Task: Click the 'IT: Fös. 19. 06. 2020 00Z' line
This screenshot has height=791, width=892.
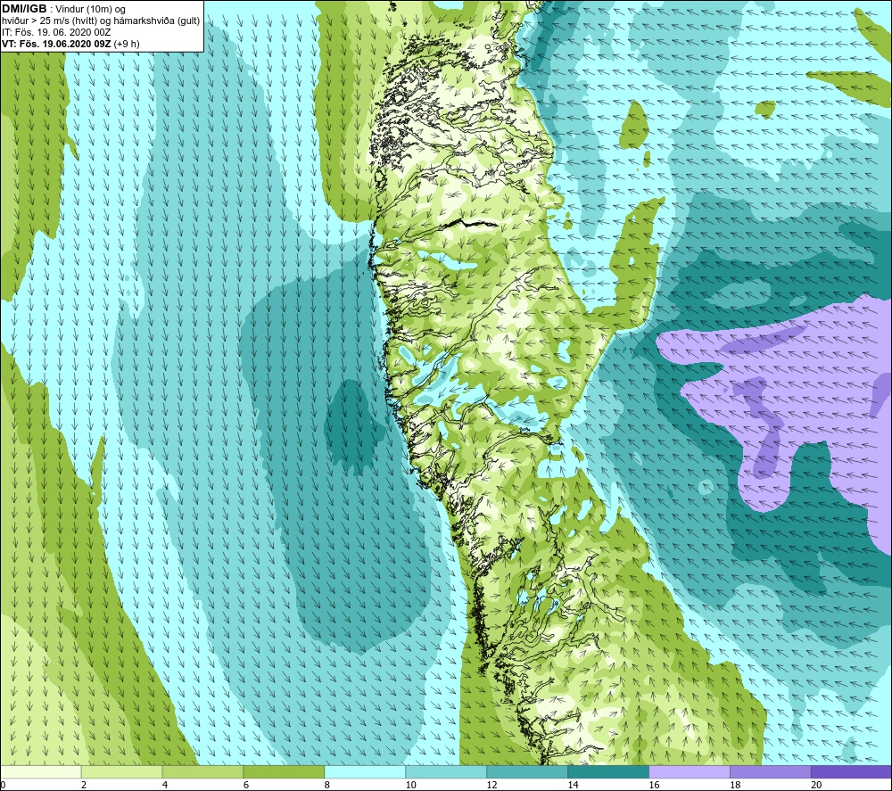Action: [56, 32]
